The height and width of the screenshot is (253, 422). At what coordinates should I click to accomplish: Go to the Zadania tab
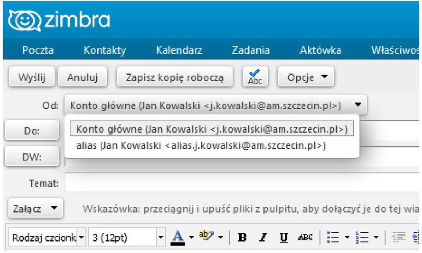coord(251,50)
